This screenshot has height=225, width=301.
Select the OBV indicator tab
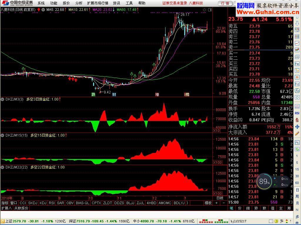(70, 203)
